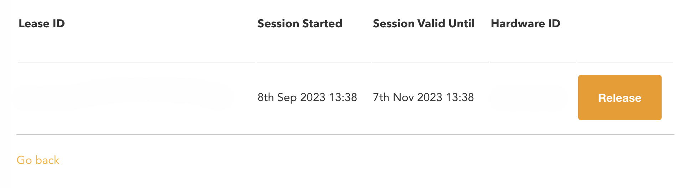Select the Lease ID column header
The image size is (688, 188).
coord(42,23)
